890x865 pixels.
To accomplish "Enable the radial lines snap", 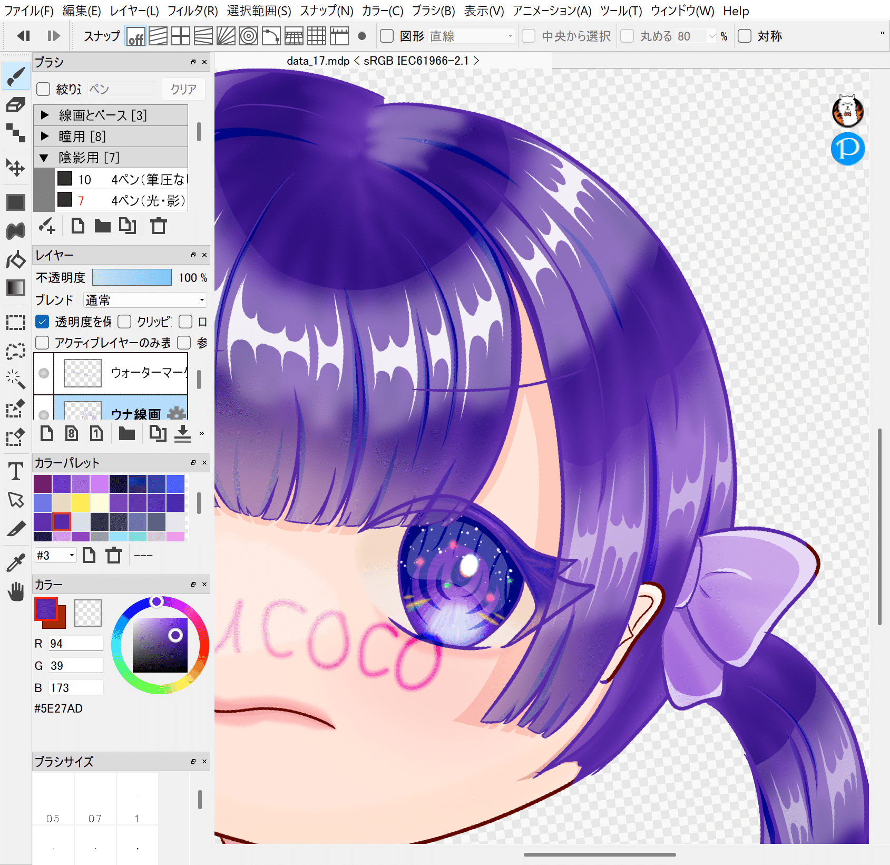I will tap(226, 36).
